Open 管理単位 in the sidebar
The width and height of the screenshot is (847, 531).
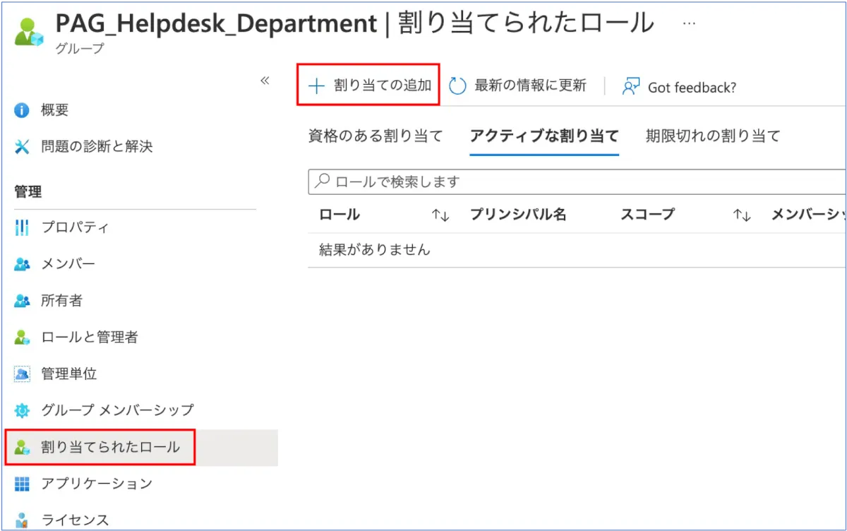(x=68, y=374)
